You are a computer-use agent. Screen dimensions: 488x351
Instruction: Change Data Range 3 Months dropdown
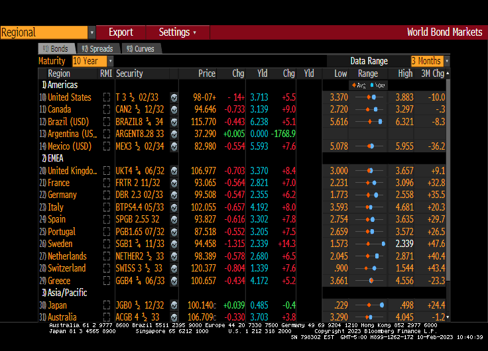430,61
